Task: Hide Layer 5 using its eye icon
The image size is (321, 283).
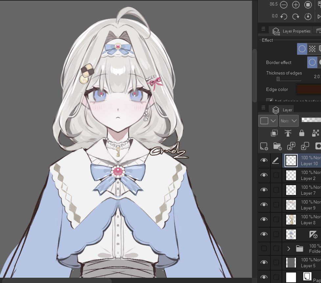Action: click(x=264, y=262)
